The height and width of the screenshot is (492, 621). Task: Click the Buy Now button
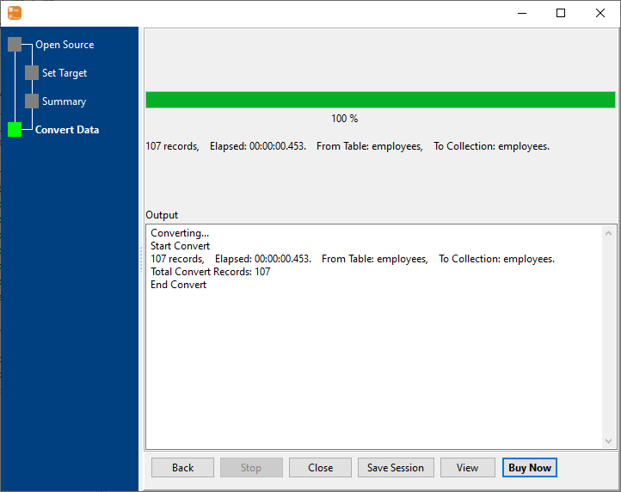[530, 468]
